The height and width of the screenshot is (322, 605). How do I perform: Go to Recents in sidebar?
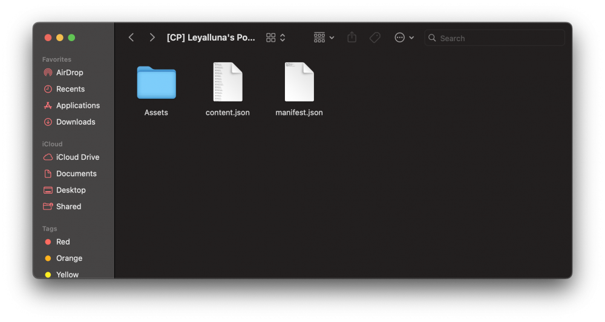pyautogui.click(x=70, y=89)
